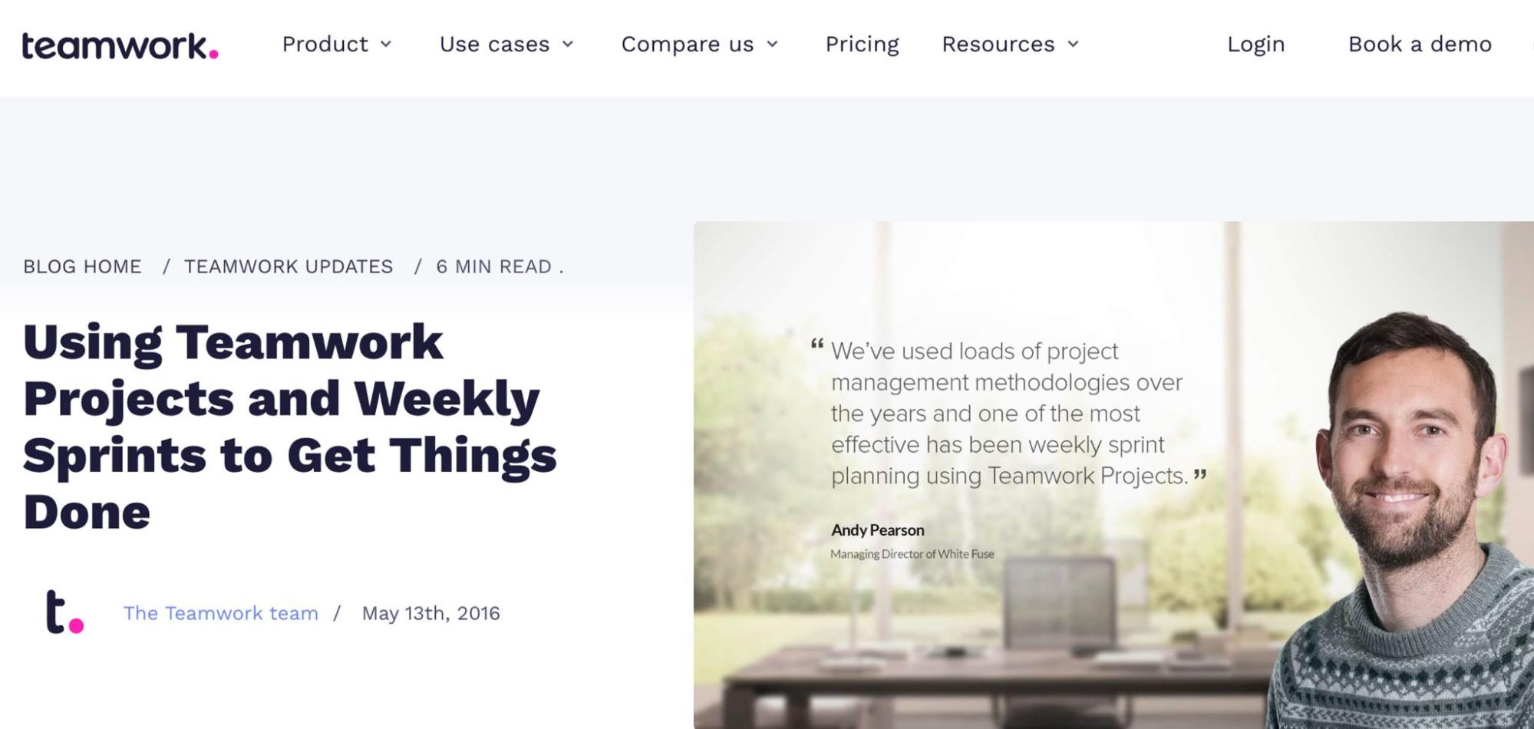
Task: Select Pricing in the navigation bar
Action: click(862, 45)
